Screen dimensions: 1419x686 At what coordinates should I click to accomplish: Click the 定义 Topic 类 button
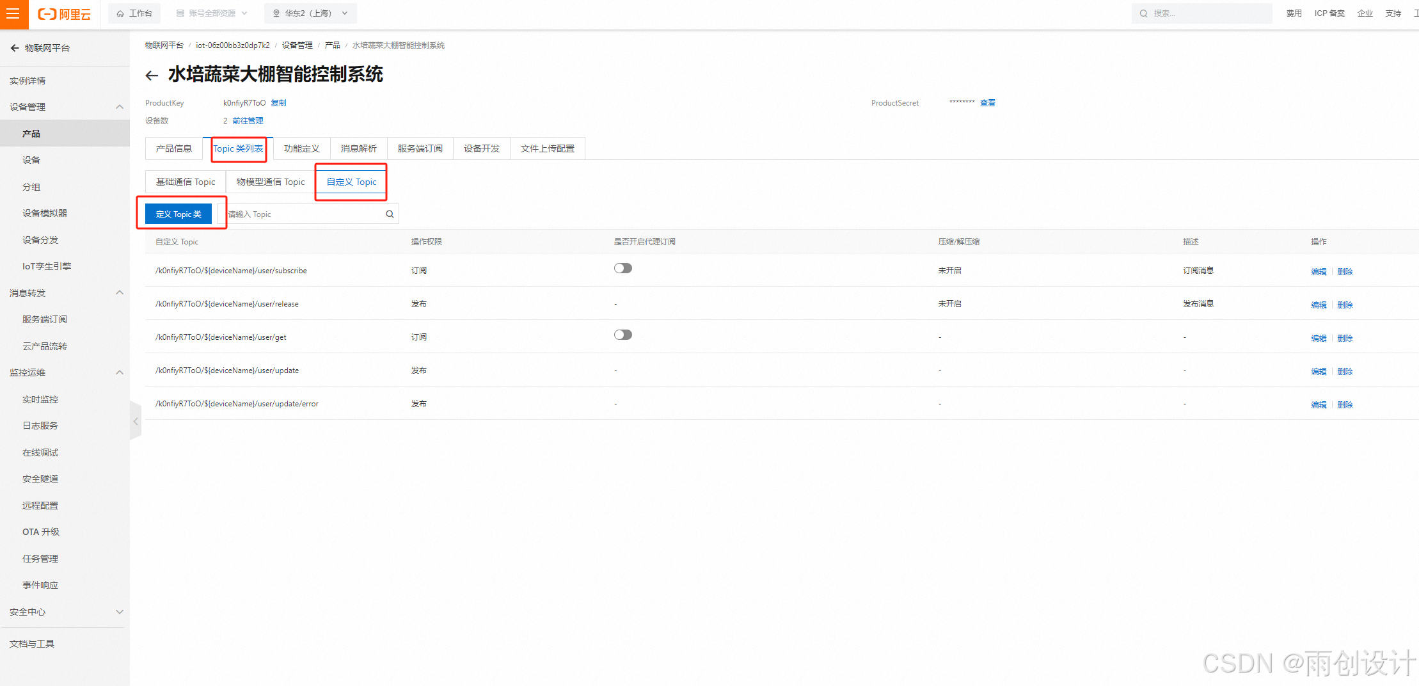pyautogui.click(x=178, y=214)
